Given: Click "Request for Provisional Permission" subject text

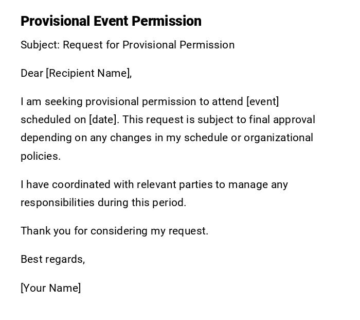Looking at the screenshot, I should pyautogui.click(x=149, y=45).
